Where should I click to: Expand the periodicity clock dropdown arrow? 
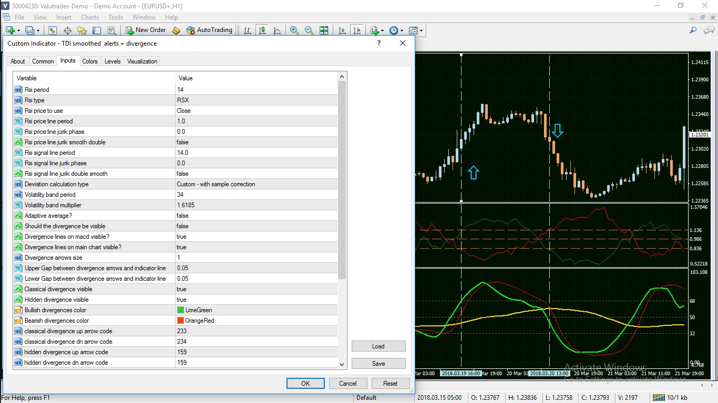tap(402, 31)
